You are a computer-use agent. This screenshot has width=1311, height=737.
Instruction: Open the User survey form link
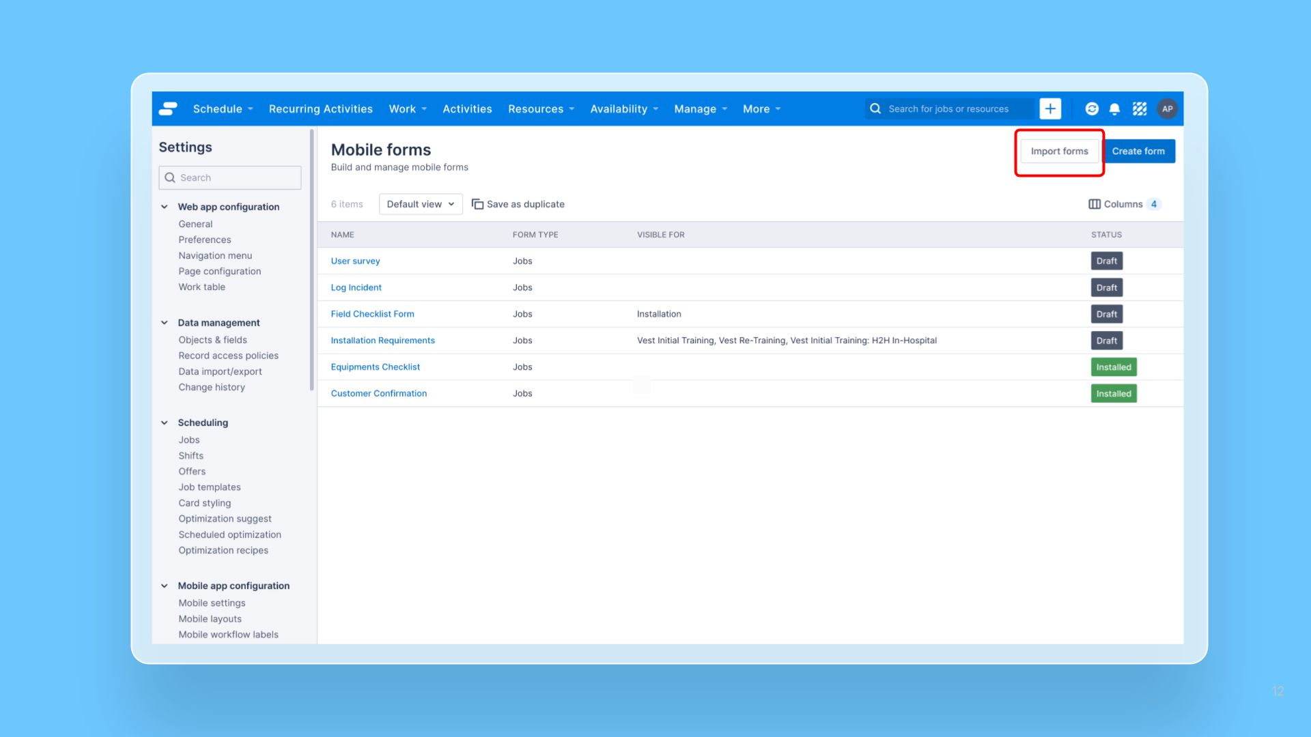[x=355, y=261]
